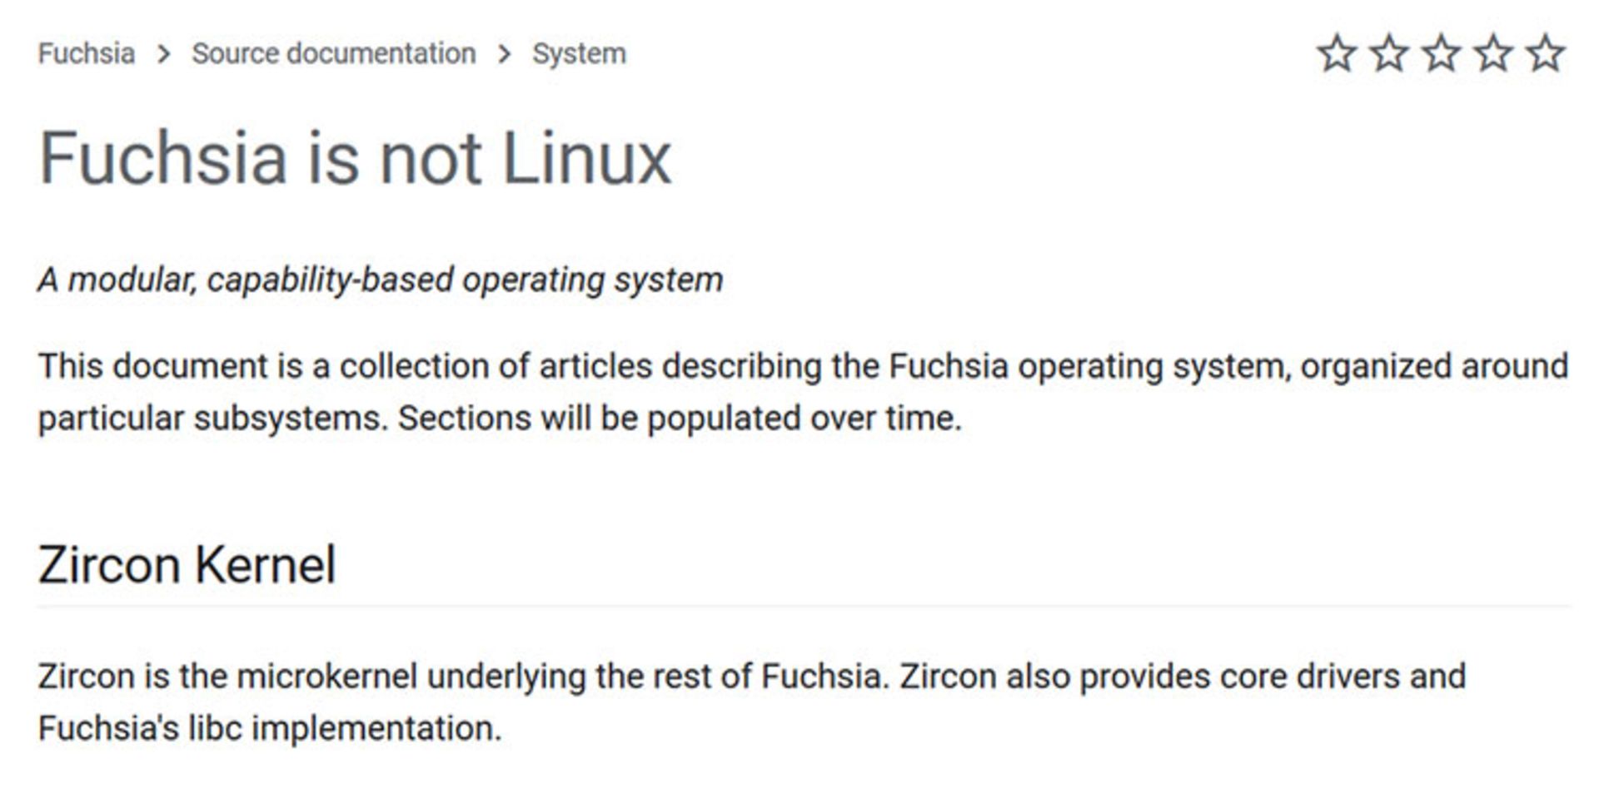Open the Source documentation breadcrumb
Screen dimensions: 1599x788
point(334,53)
